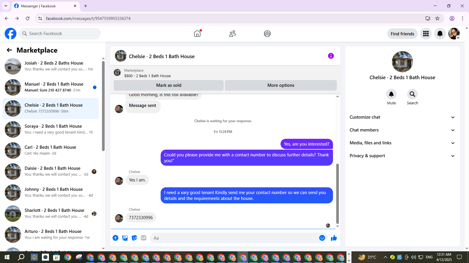Focus the Search Facebook field

click(x=60, y=34)
